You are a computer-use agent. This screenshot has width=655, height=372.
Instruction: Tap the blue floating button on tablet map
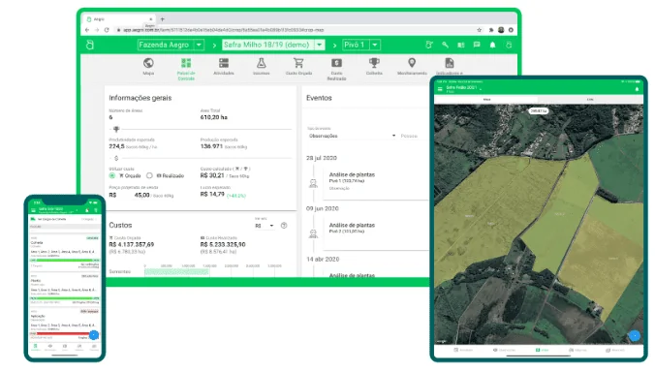(634, 335)
